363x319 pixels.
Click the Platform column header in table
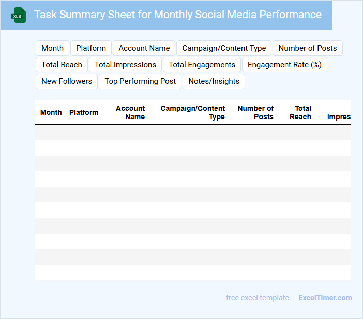(x=84, y=112)
